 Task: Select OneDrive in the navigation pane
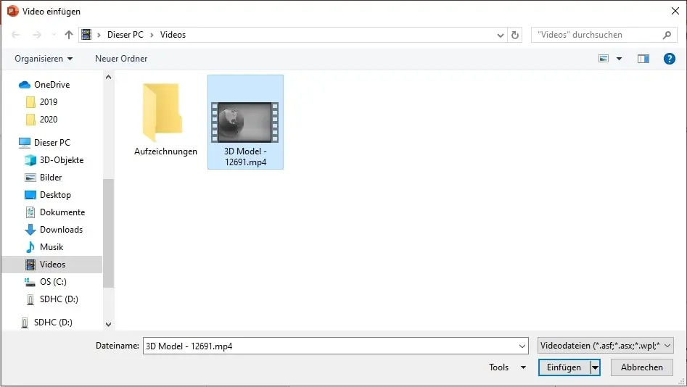point(52,85)
